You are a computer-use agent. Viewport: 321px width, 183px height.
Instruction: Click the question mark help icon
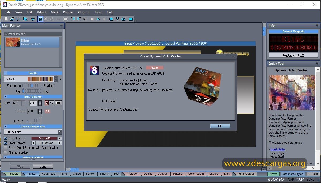click(117, 19)
